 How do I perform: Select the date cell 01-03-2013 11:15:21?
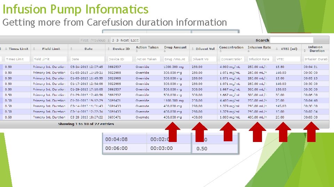pyautogui.click(x=87, y=72)
